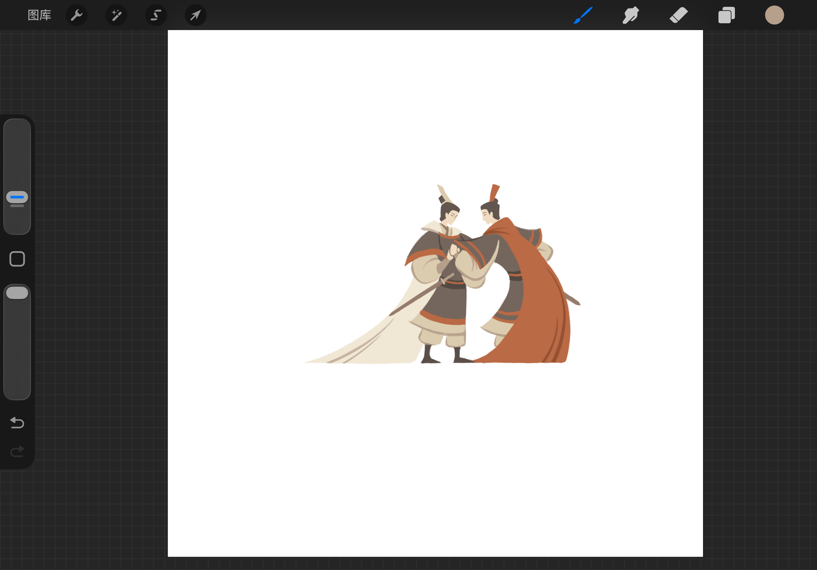Activate the Transform arrow tool
The image size is (817, 570).
coord(196,15)
